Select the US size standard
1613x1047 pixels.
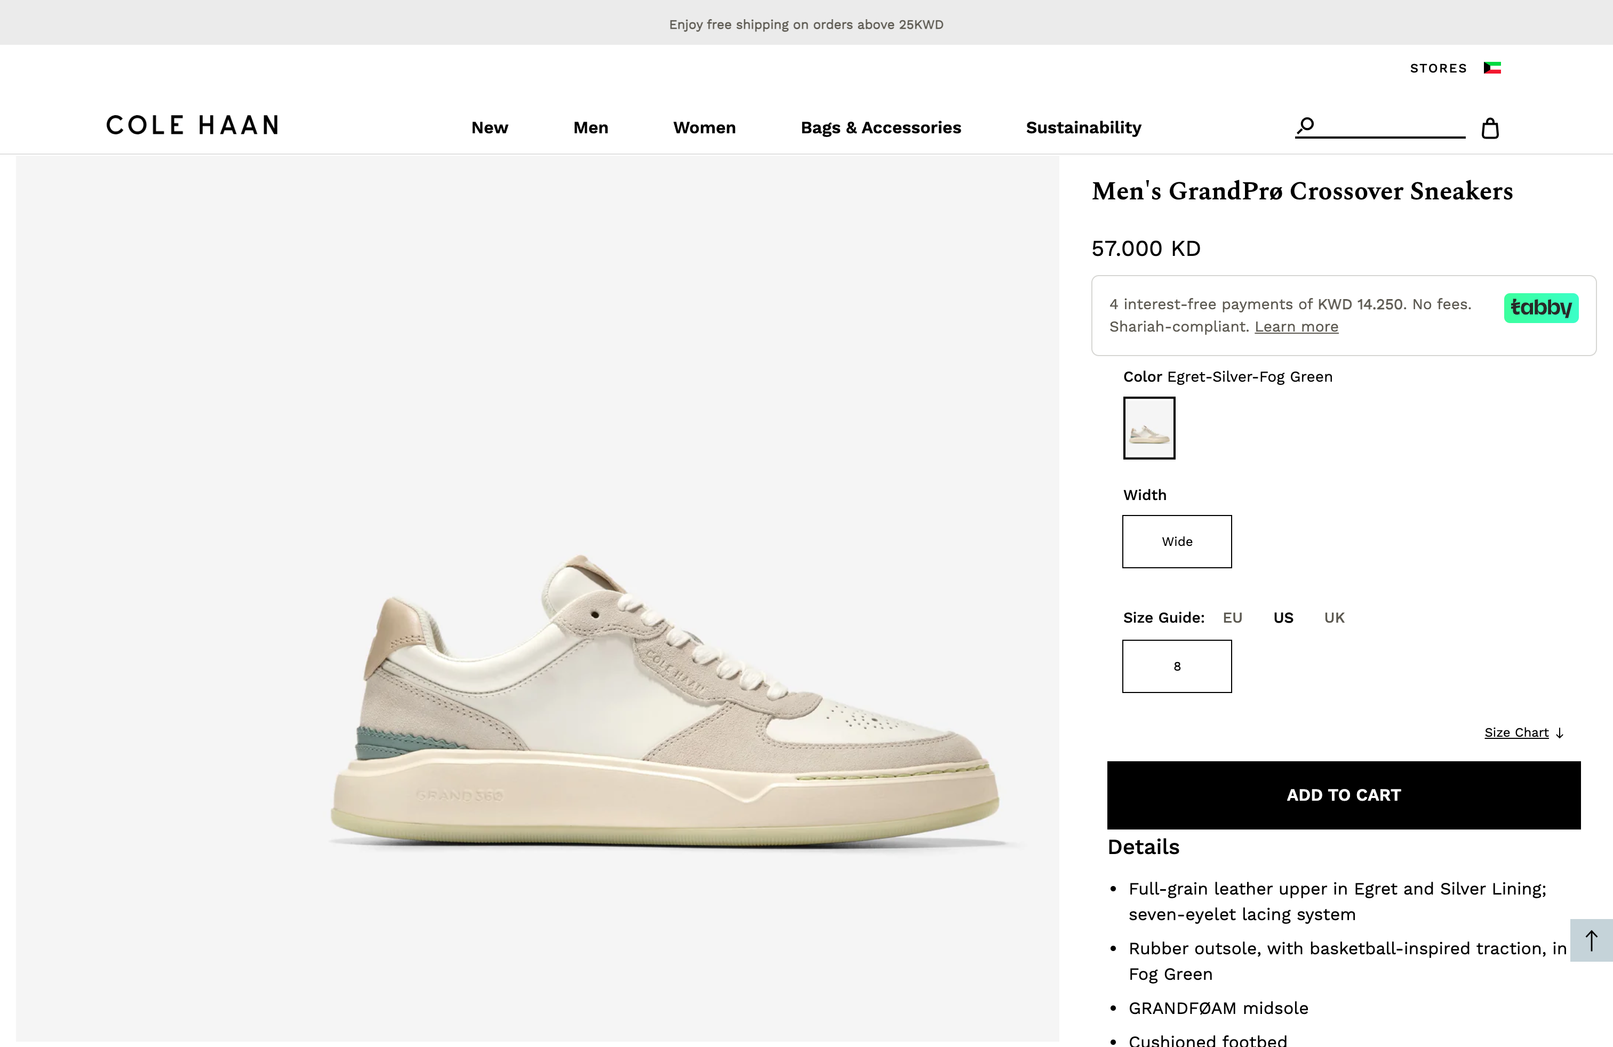1283,617
